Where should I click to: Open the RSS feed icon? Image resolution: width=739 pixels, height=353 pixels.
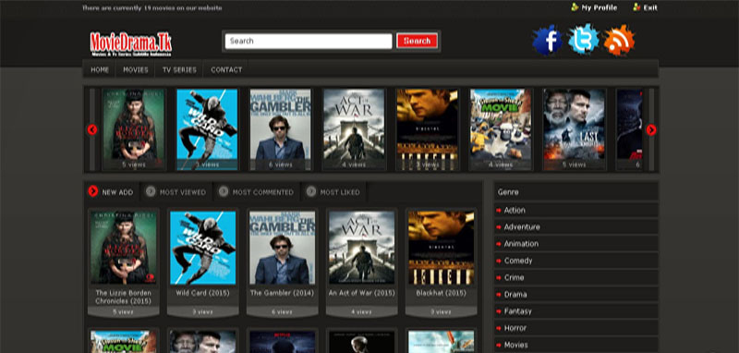(x=619, y=40)
